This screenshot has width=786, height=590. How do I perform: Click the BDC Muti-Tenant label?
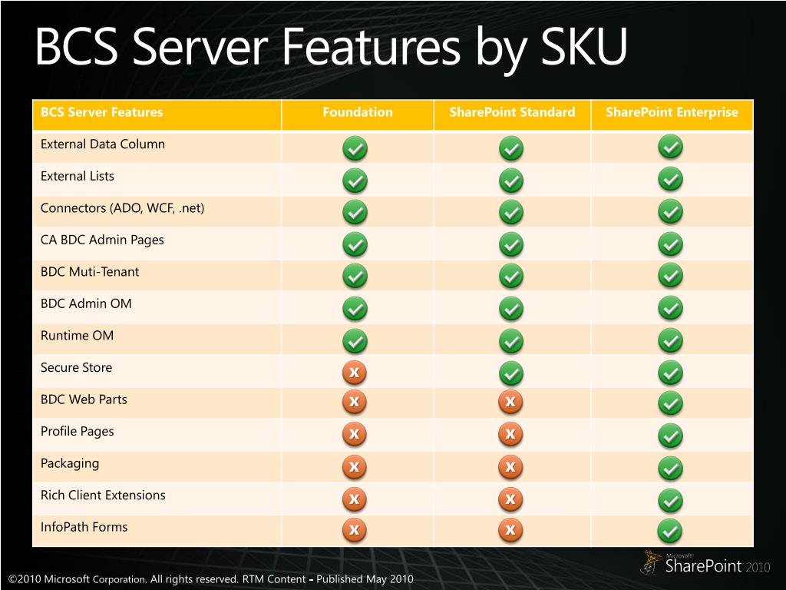coord(90,272)
